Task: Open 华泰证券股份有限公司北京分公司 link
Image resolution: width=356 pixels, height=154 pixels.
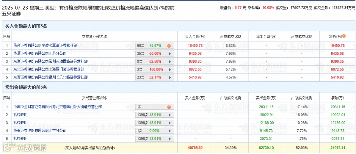Action: tap(40, 131)
